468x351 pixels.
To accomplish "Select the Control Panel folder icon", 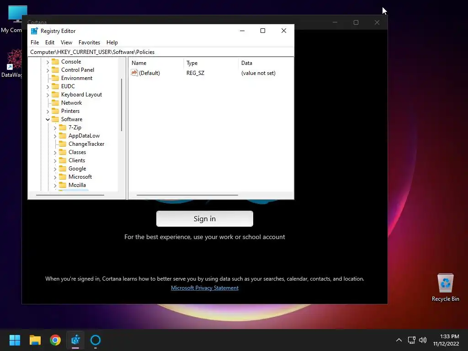I will pos(55,70).
